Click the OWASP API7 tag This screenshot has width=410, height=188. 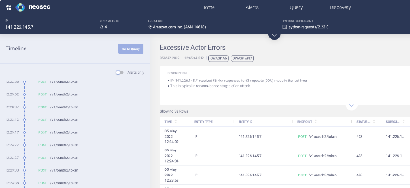click(x=242, y=58)
